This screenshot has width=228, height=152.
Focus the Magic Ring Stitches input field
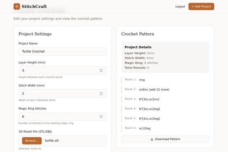[x=62, y=116]
